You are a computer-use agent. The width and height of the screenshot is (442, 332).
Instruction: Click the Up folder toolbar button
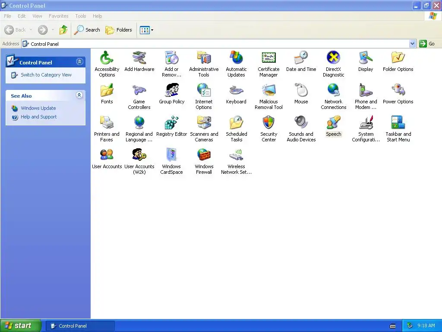64,30
